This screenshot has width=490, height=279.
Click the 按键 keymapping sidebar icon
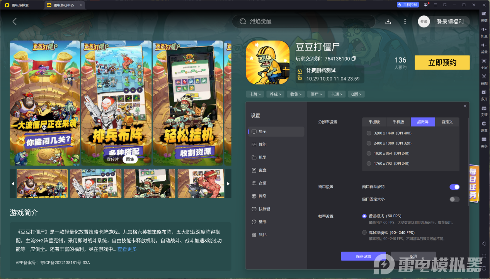coord(484,16)
